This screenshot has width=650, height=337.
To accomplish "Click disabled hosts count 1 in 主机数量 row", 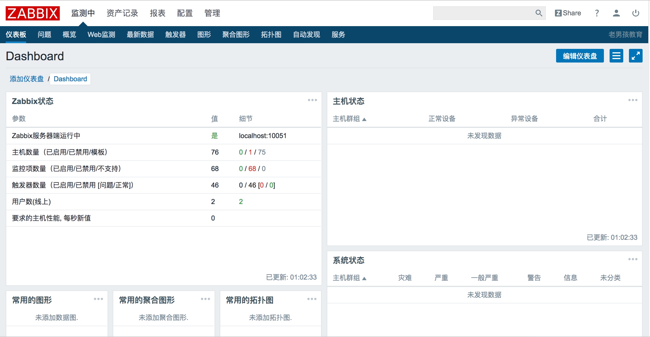I will click(250, 152).
